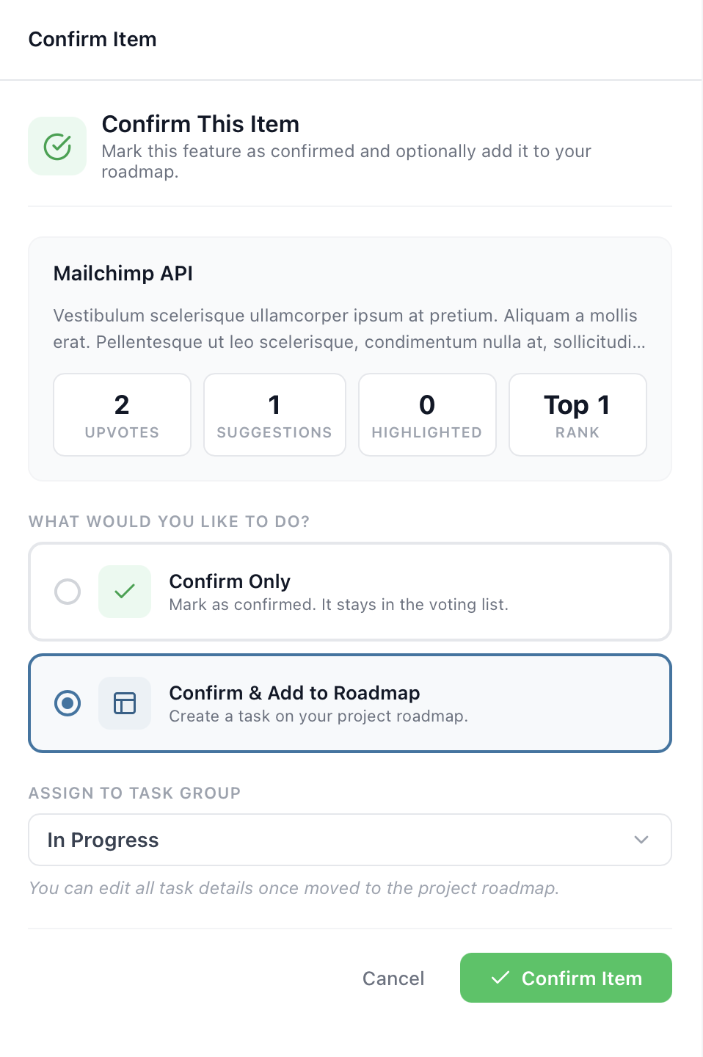Image resolution: width=703 pixels, height=1057 pixels.
Task: Click the 0 Highlighted stat card
Action: [x=426, y=414]
